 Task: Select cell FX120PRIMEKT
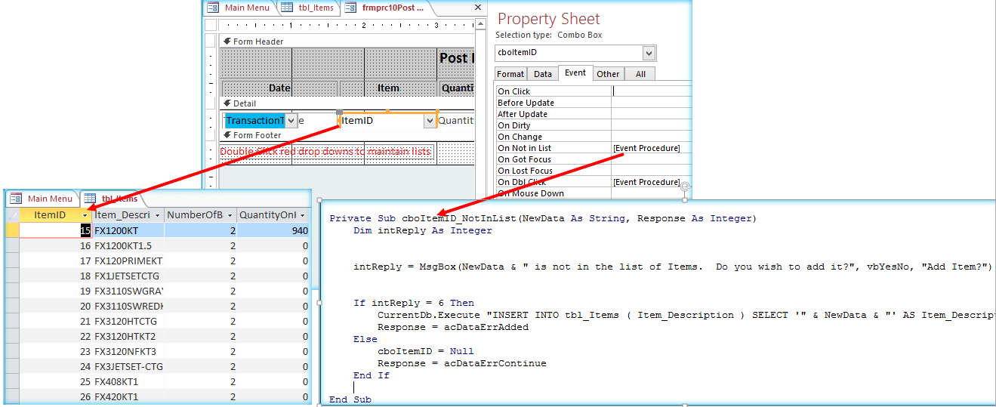click(128, 261)
